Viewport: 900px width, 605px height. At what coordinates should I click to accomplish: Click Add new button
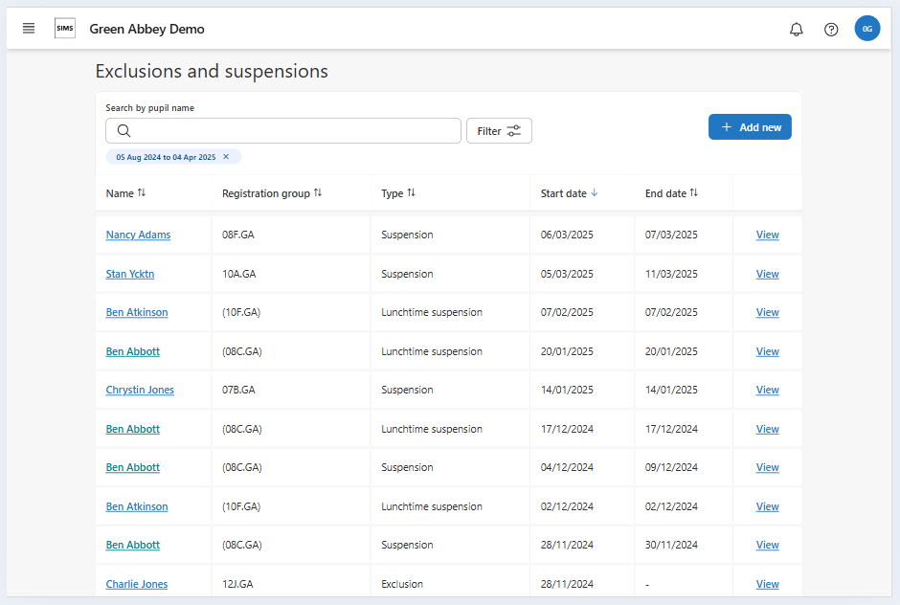click(x=750, y=127)
